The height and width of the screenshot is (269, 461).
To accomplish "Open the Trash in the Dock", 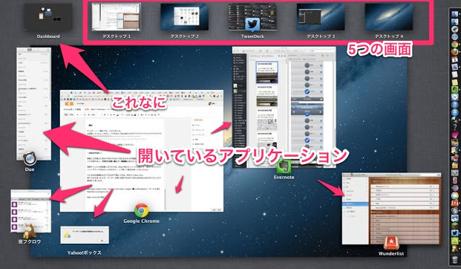I will pyautogui.click(x=455, y=260).
